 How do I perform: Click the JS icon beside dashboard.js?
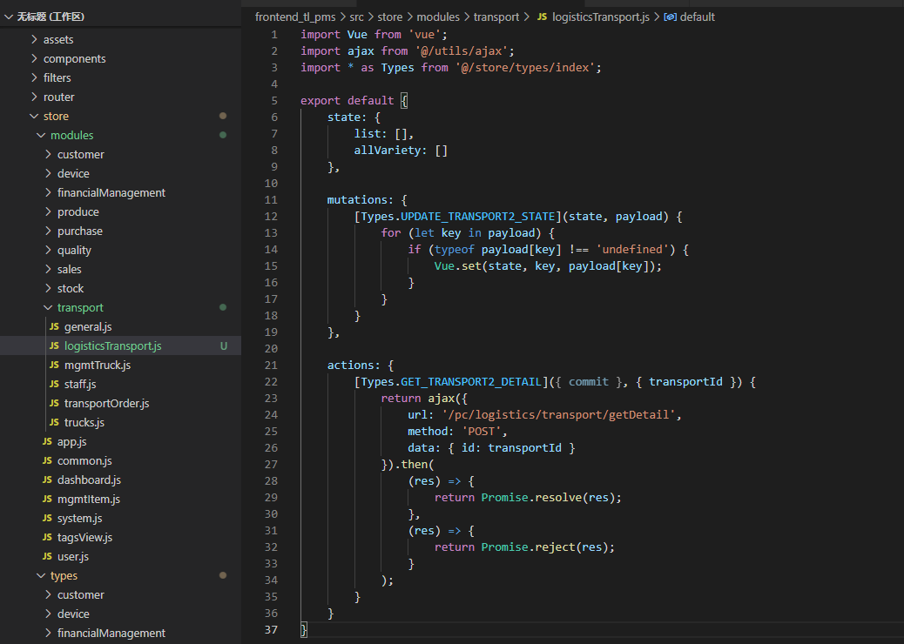(x=48, y=480)
